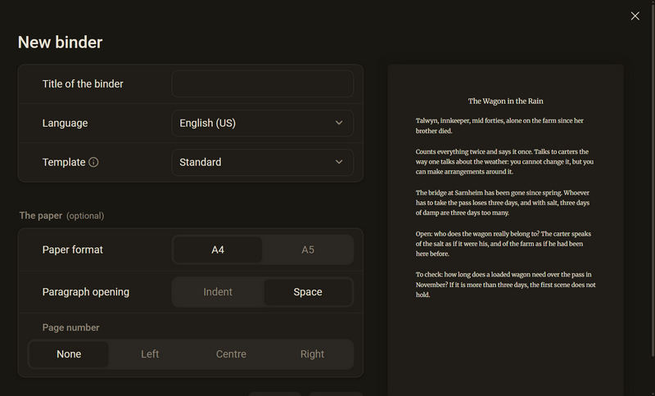Screen dimensions: 655x396
Task: Click the preview paragraph starting "Talwyn, innkeeper"
Action: click(x=499, y=126)
